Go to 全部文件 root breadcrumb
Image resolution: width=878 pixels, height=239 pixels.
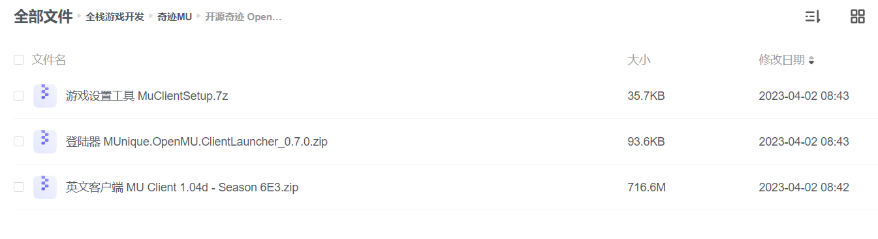coord(43,17)
